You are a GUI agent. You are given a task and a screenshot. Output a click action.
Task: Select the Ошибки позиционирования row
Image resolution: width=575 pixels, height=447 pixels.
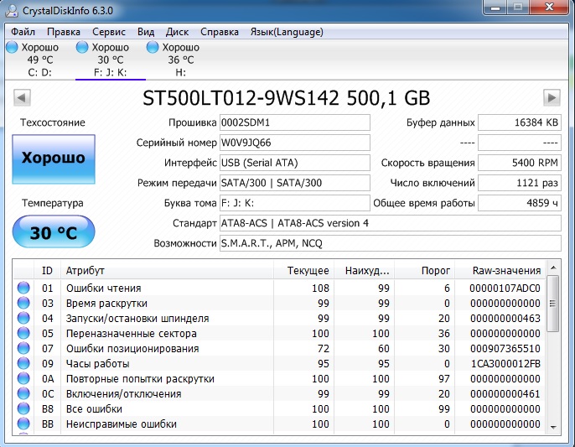(279, 348)
